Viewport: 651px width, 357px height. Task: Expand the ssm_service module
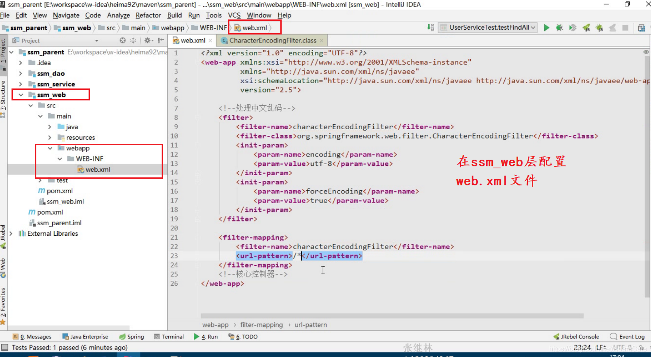21,84
